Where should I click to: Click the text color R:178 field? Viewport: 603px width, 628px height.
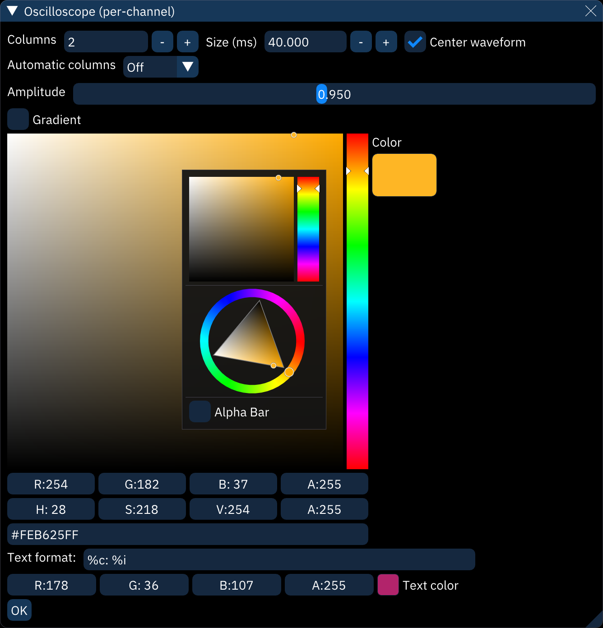pyautogui.click(x=51, y=585)
